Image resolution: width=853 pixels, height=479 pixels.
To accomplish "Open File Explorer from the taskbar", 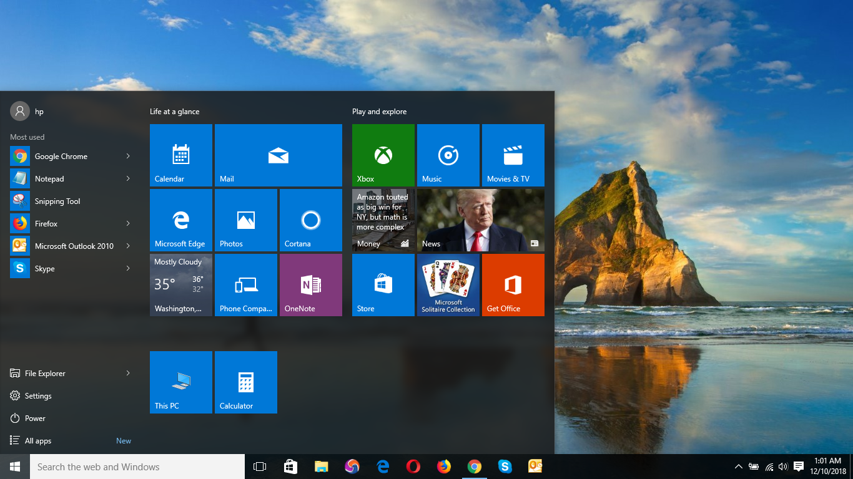I will click(321, 467).
